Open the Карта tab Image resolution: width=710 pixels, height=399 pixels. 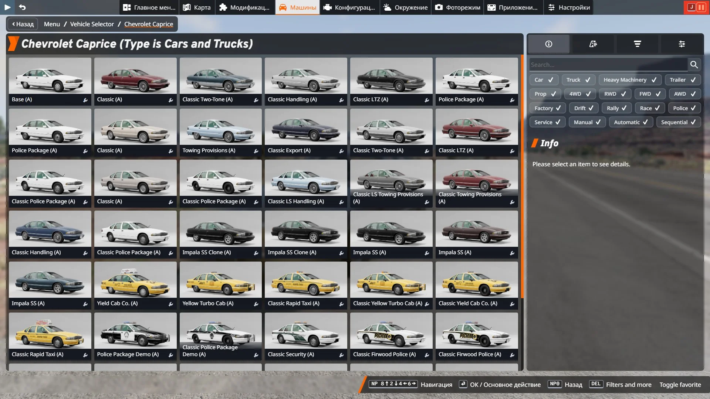point(197,7)
